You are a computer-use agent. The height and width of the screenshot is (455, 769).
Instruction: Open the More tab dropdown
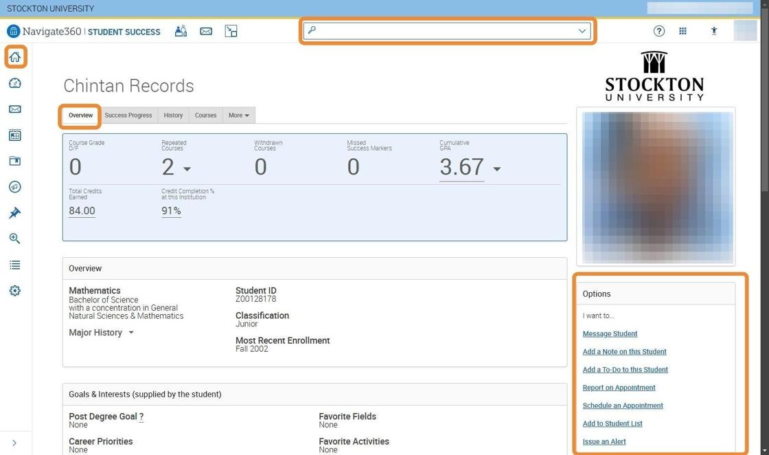[239, 115]
